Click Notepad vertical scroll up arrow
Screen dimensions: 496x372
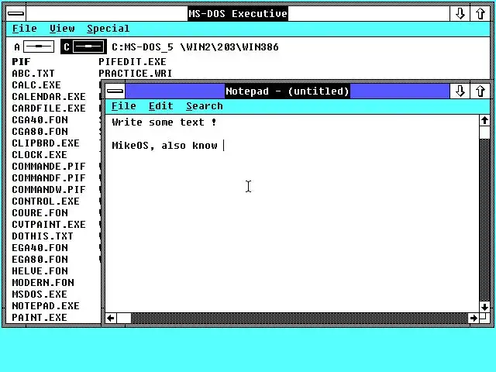pyautogui.click(x=484, y=121)
